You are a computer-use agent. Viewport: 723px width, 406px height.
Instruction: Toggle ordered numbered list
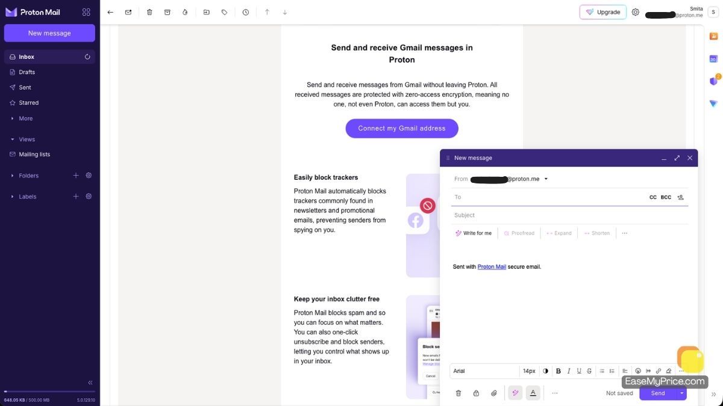[612, 371]
